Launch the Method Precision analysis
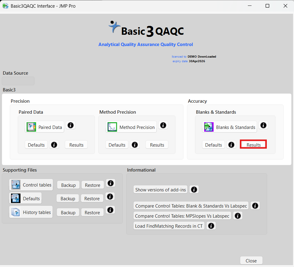 coord(131,127)
